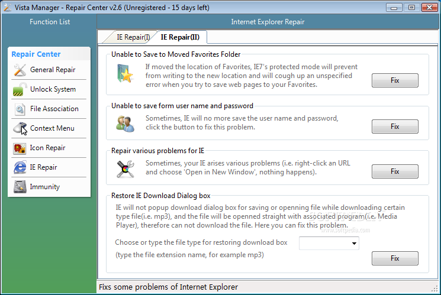Click the Internet Explorer Repair header
Viewport: 441px width, 295px height.
click(268, 22)
